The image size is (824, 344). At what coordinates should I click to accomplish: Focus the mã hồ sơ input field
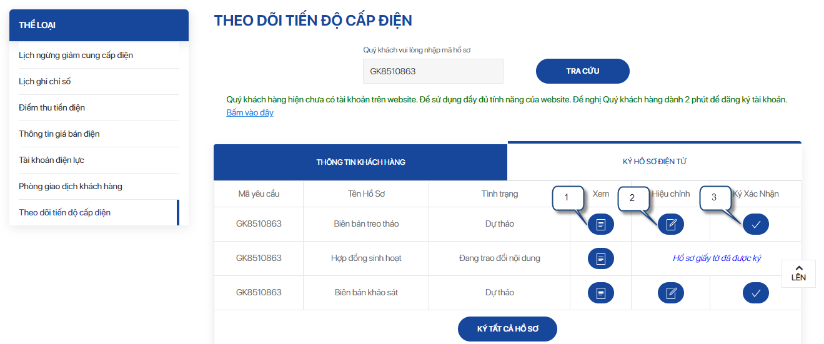pos(433,71)
